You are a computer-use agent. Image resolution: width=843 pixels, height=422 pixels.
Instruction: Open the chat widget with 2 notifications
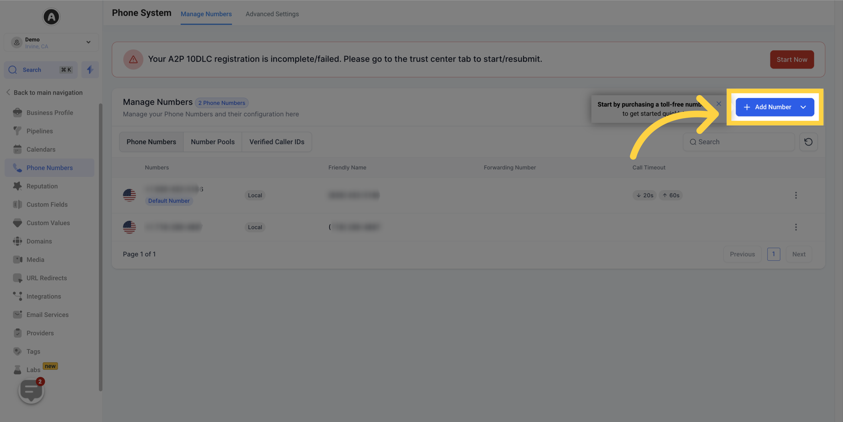tap(32, 390)
